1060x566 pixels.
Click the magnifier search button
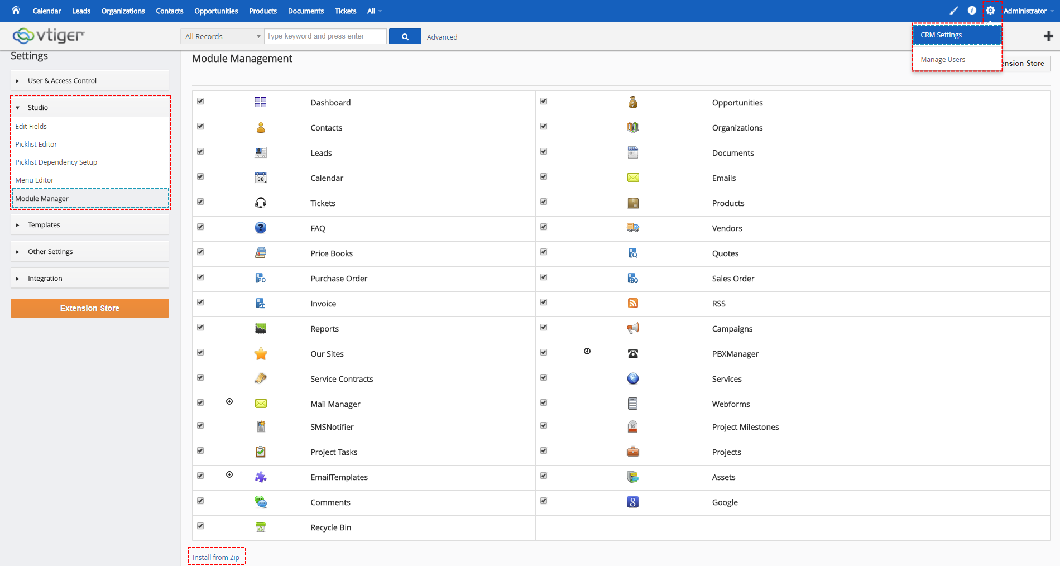(405, 37)
